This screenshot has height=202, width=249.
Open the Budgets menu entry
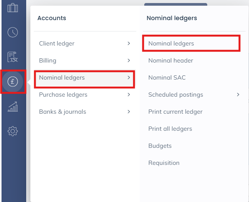point(160,146)
